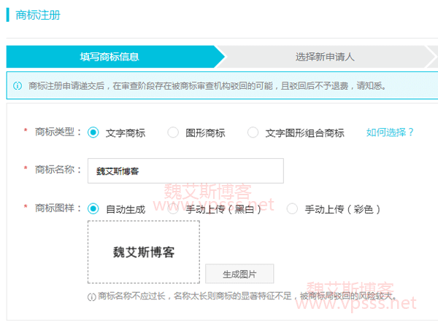This screenshot has width=438, height=322.
Task: Go to the 填写商标信息 step
Action: pos(109,57)
